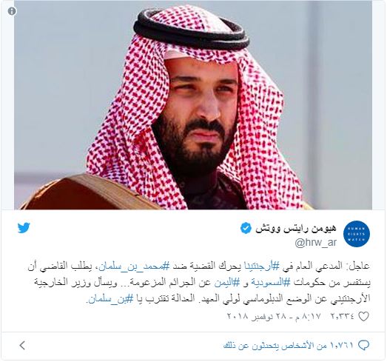Open the @hrw_ar handle
This screenshot has height=362, width=387.
(x=316, y=243)
